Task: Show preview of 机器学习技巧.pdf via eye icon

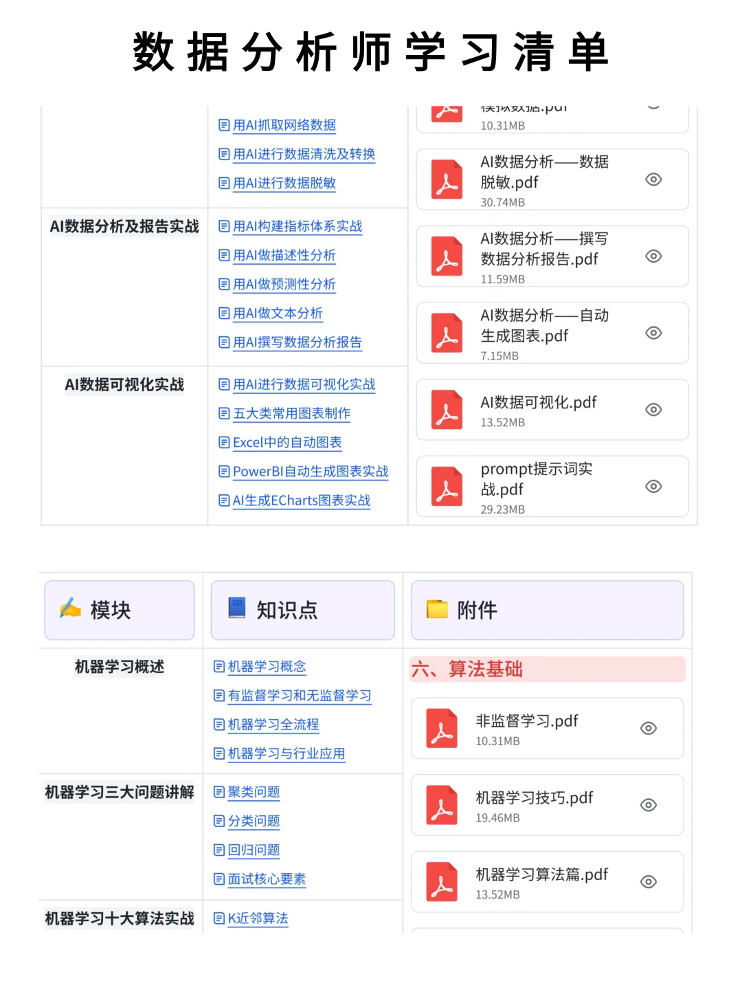Action: tap(648, 805)
